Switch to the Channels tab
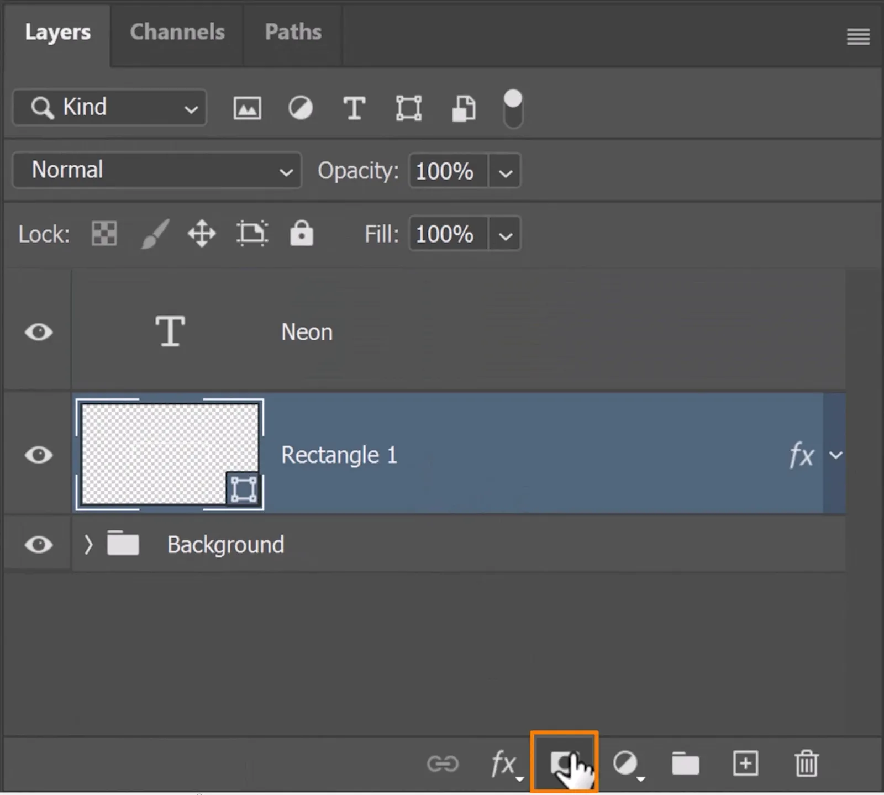The image size is (884, 795). tap(177, 32)
